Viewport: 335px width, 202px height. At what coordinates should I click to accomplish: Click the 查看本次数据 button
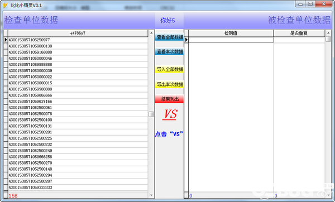pos(169,52)
